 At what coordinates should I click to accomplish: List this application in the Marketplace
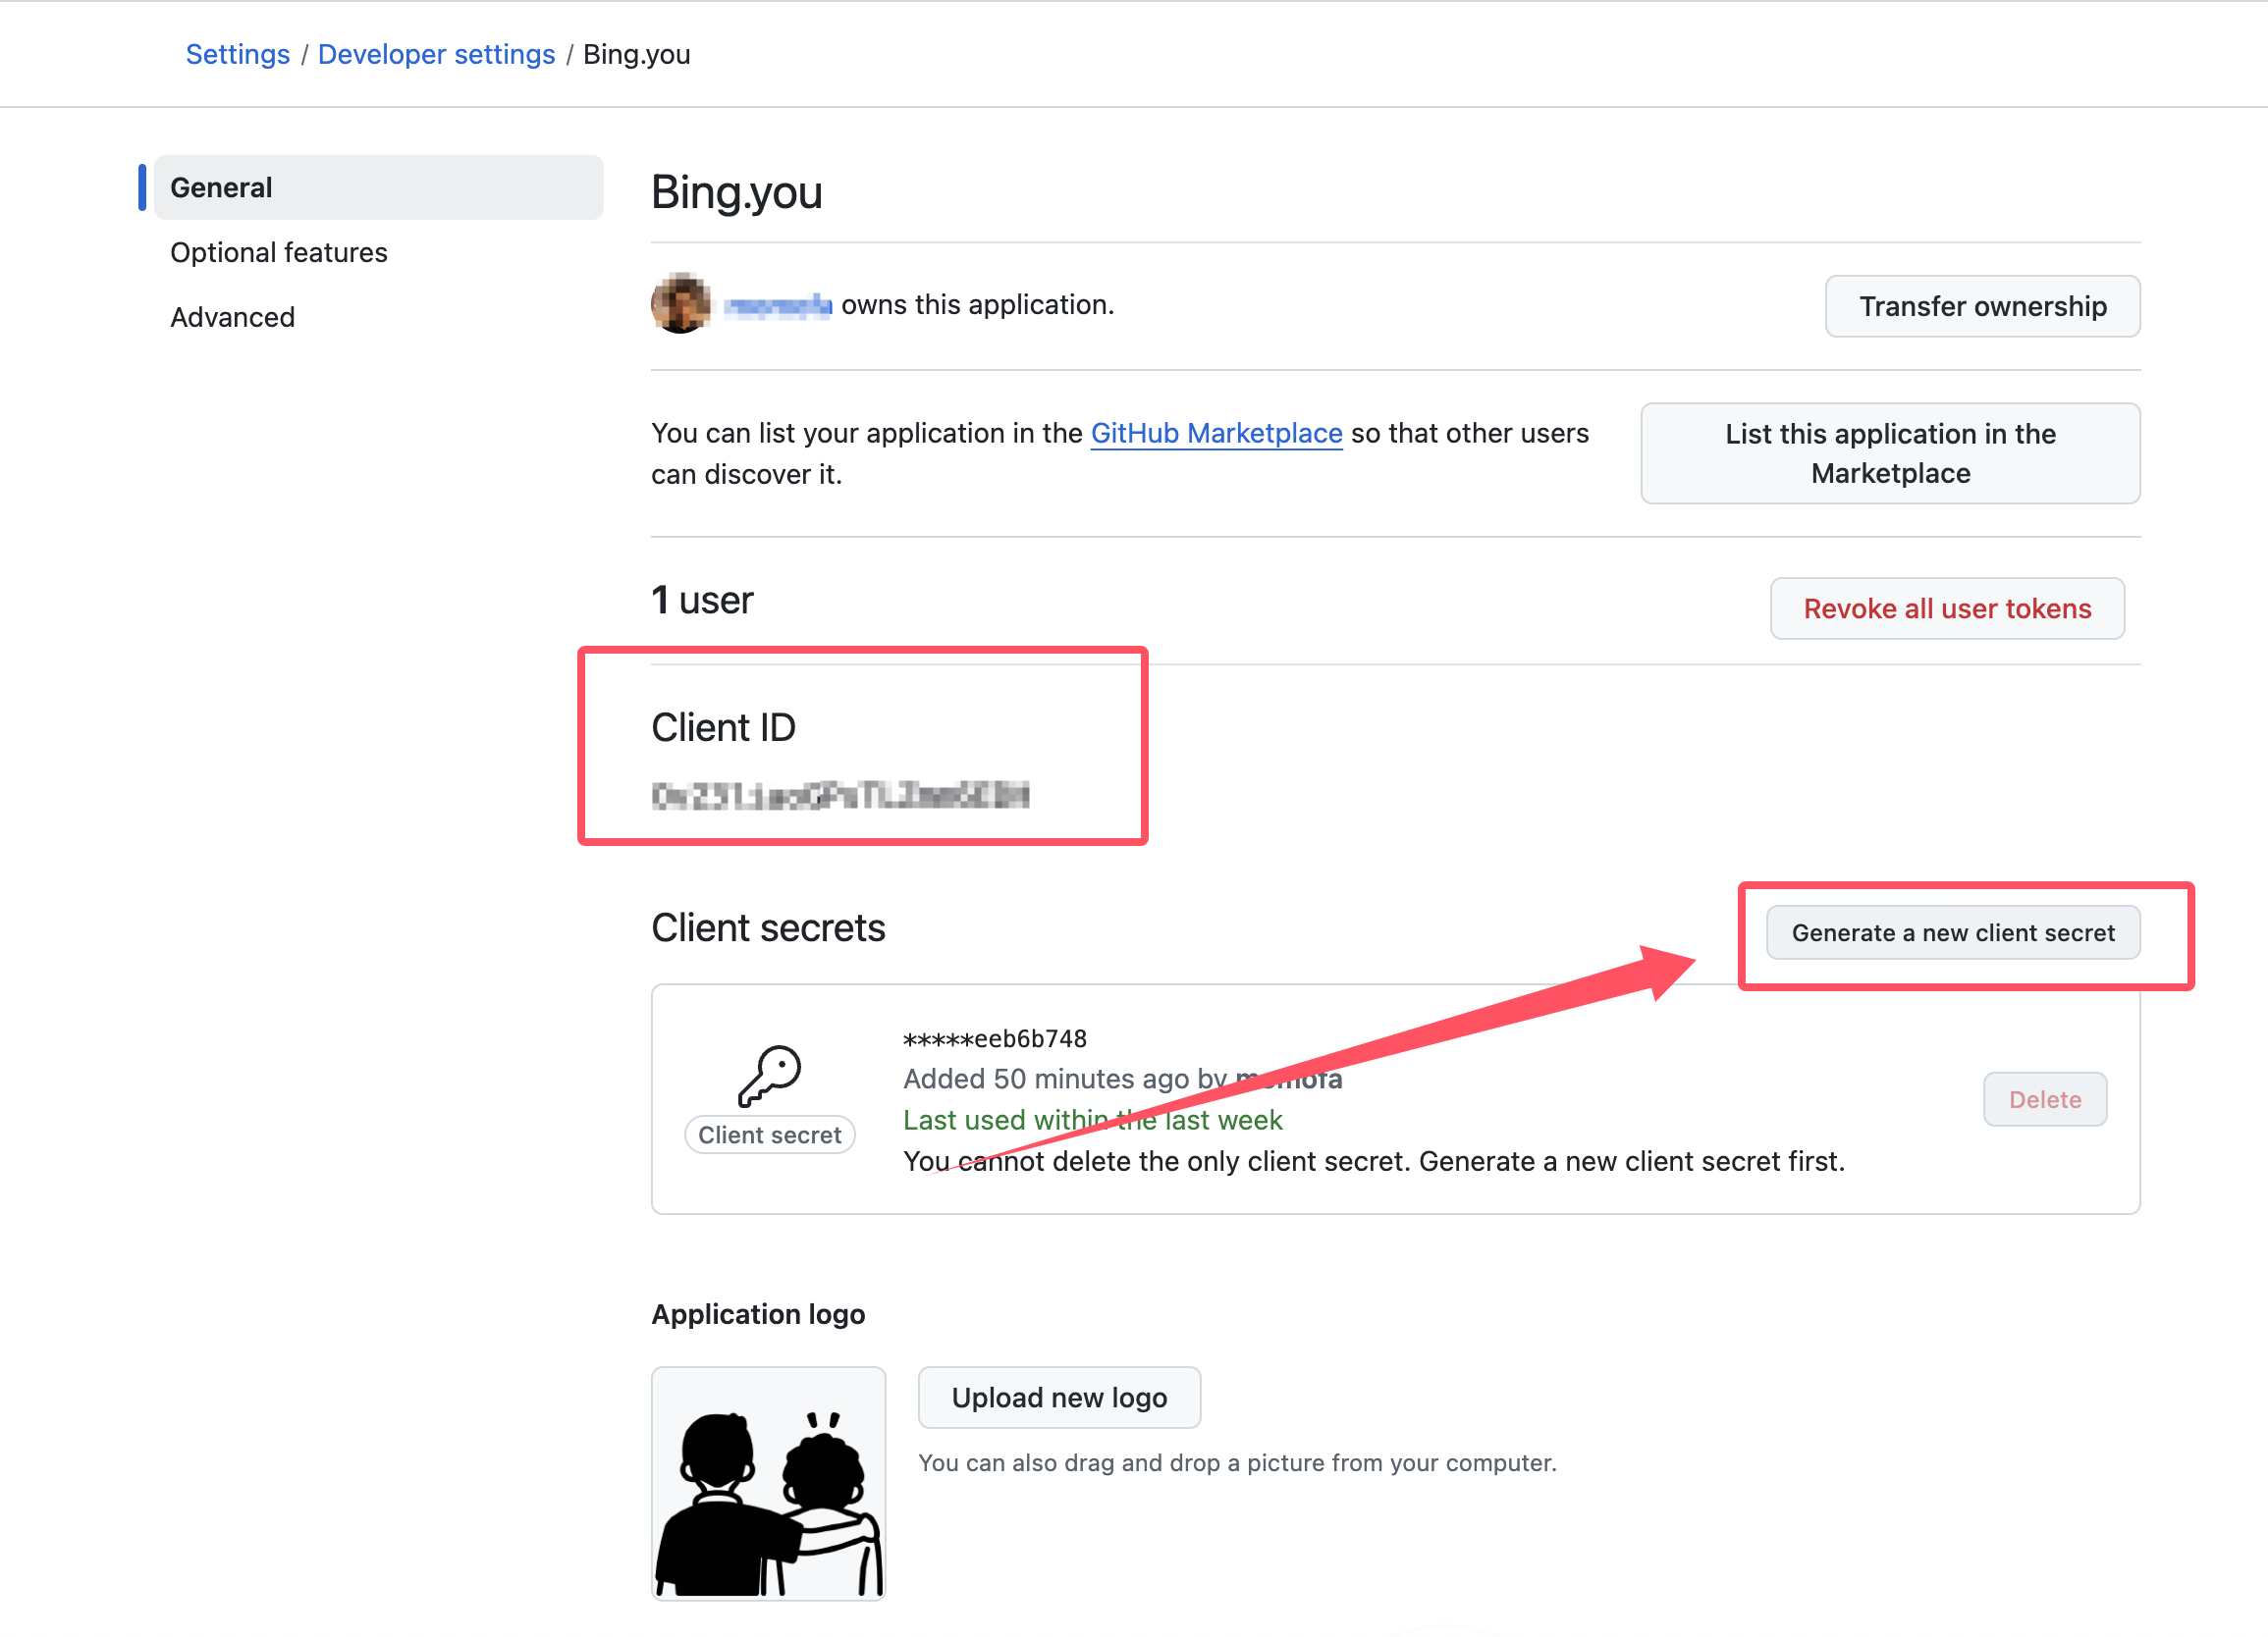[1890, 452]
